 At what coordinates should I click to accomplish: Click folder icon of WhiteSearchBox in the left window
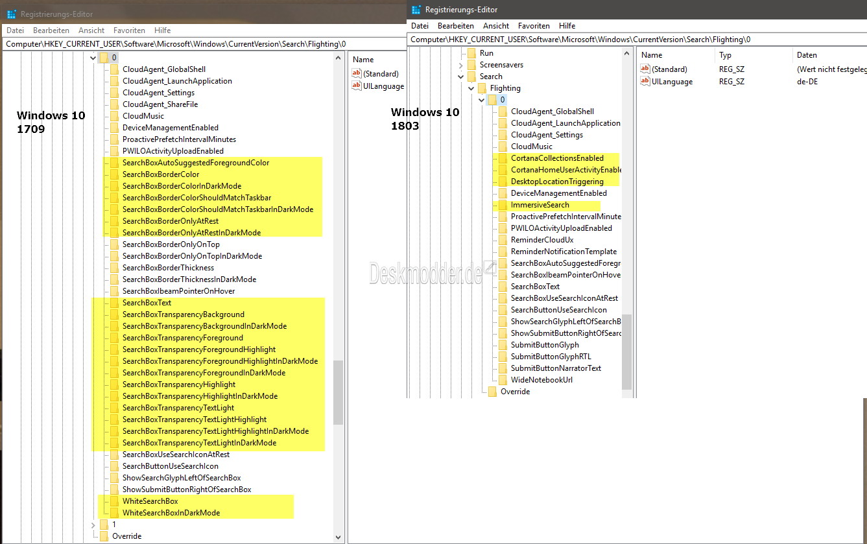point(114,501)
